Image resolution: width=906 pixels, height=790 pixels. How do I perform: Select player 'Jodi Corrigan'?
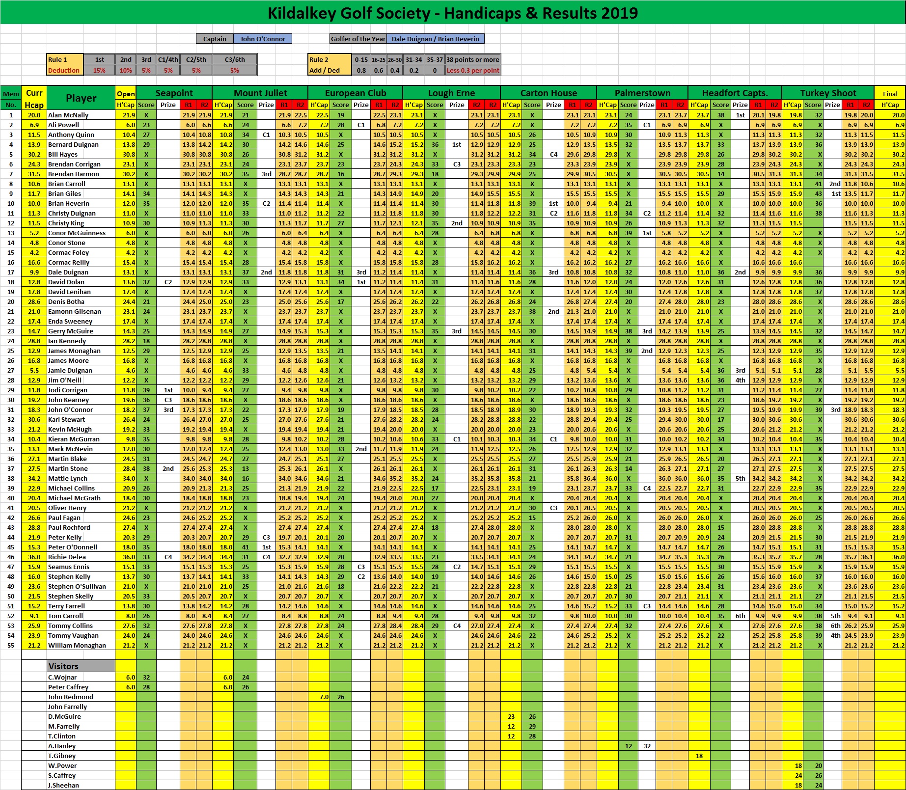tap(81, 390)
